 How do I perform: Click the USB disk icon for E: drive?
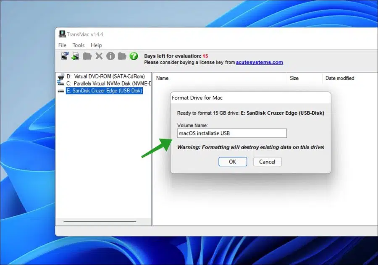pyautogui.click(x=61, y=91)
